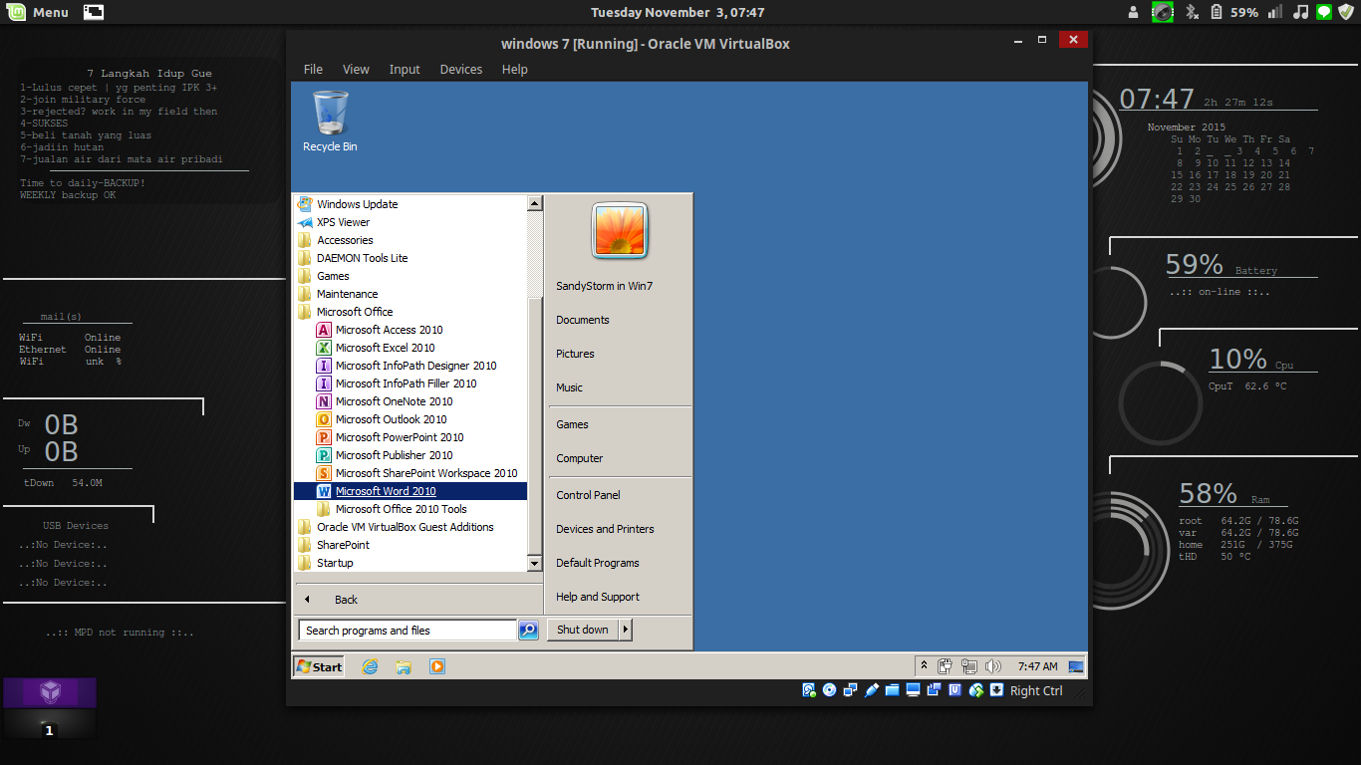The width and height of the screenshot is (1361, 765).
Task: Click the user account icon in Linux panel
Action: [x=1134, y=12]
